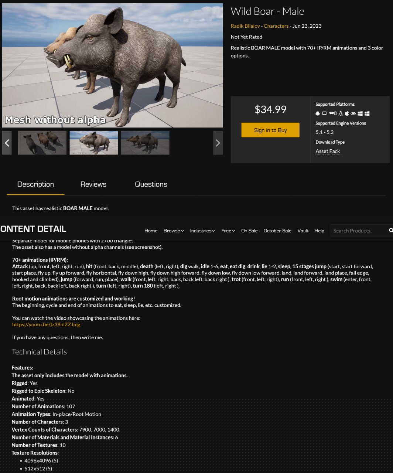Advance gallery with the right arrow
This screenshot has height=473, width=393.
[x=218, y=143]
